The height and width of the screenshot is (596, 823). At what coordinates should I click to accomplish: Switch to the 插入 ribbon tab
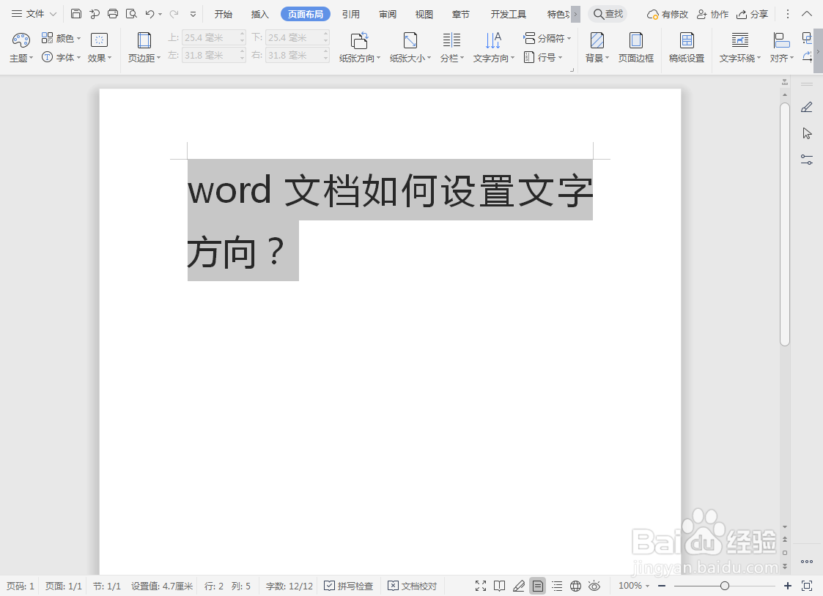coord(259,13)
